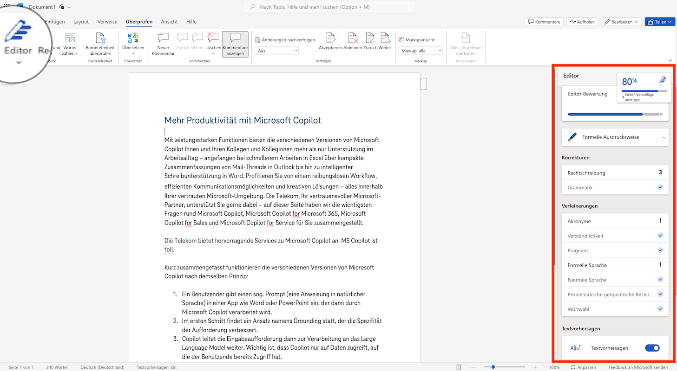Viewport: 677px width, 371px height.
Task: Click the comment marker beside the page
Action: 423,84
